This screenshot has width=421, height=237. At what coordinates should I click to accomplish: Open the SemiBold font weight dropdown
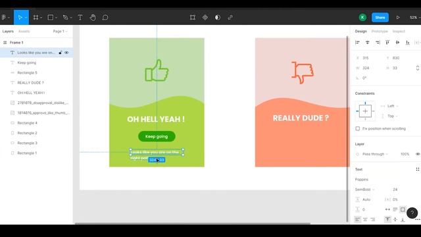pos(364,190)
